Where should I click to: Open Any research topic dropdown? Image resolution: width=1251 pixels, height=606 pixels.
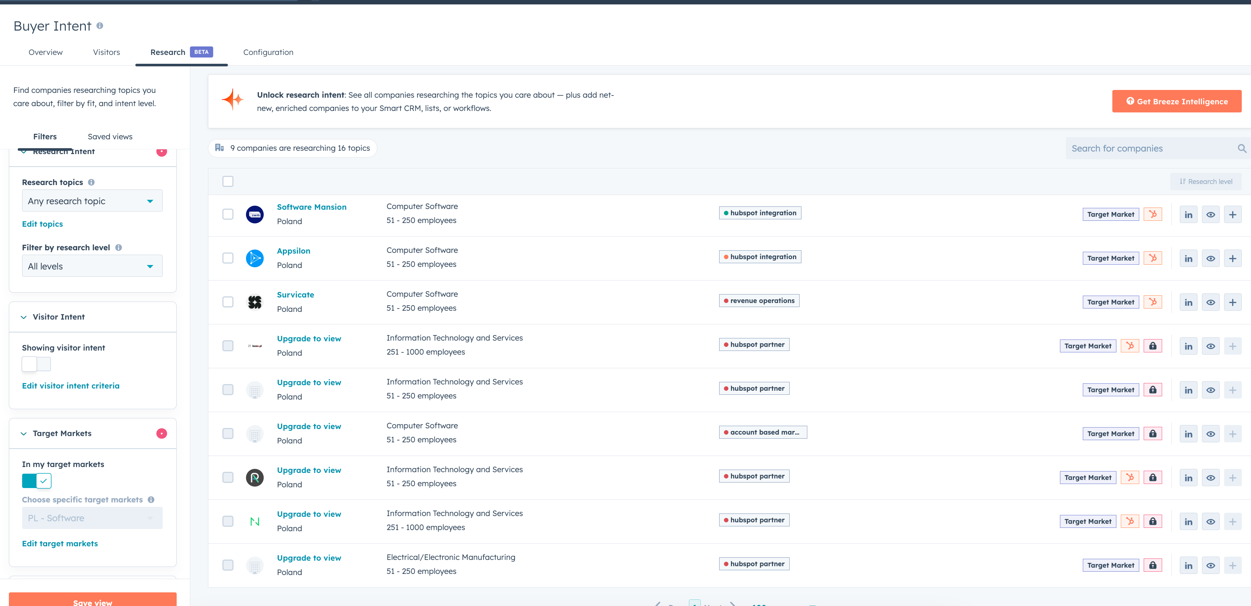[x=92, y=201]
